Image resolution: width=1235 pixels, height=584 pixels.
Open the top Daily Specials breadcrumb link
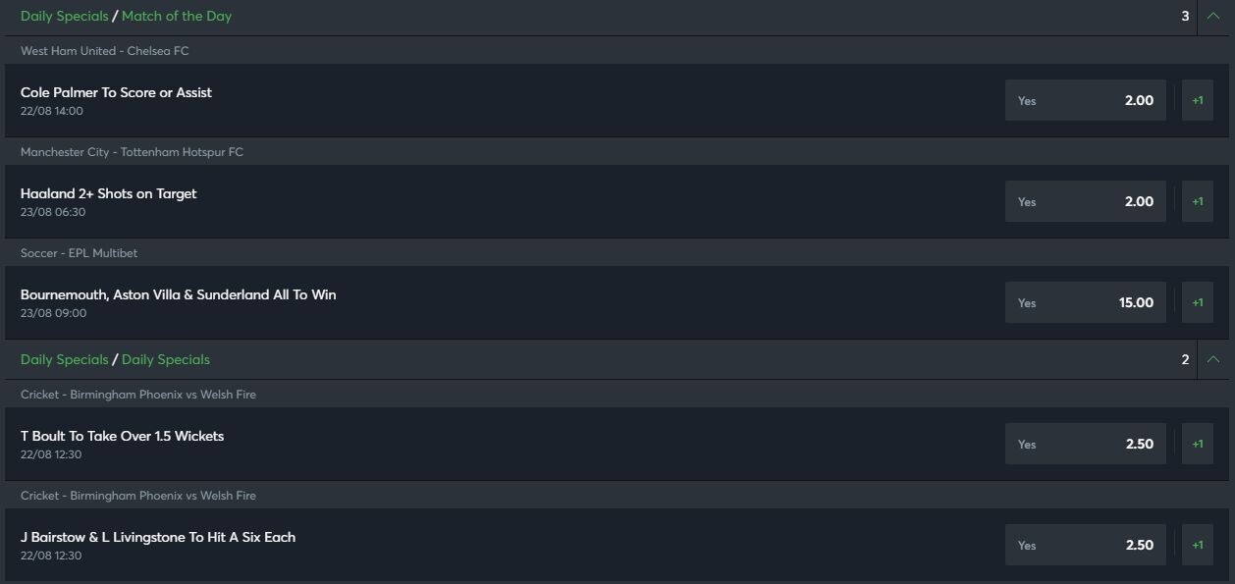tap(64, 17)
